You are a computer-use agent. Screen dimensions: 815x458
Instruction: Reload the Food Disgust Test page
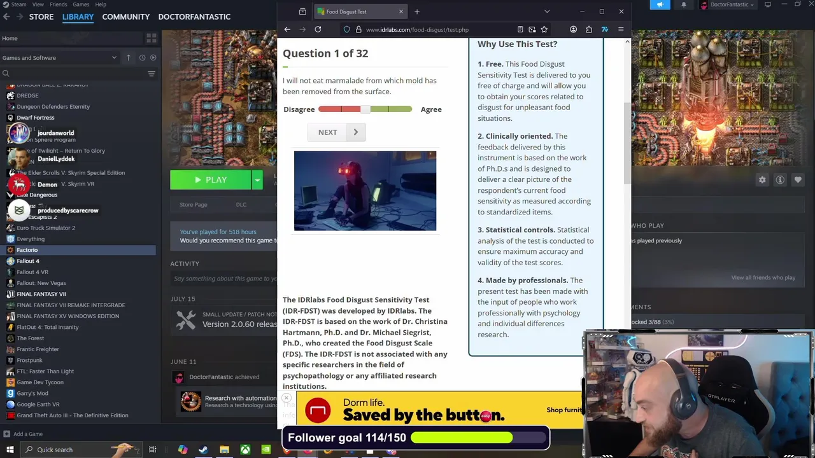coord(318,29)
